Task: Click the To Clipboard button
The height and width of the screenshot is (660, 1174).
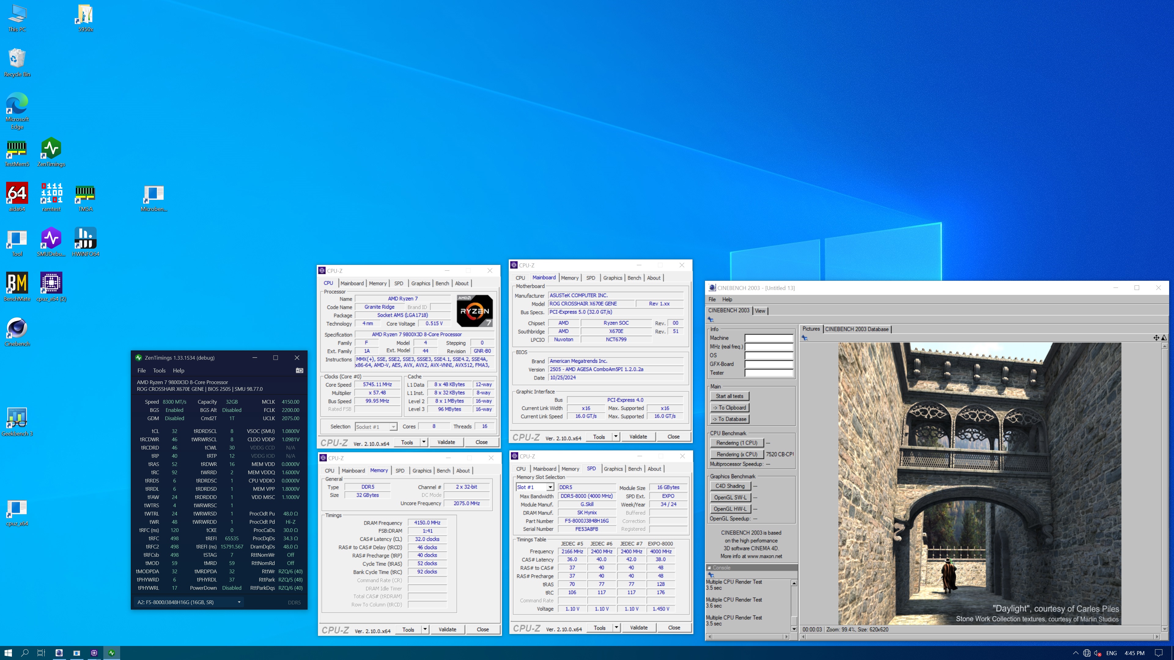Action: pyautogui.click(x=729, y=408)
